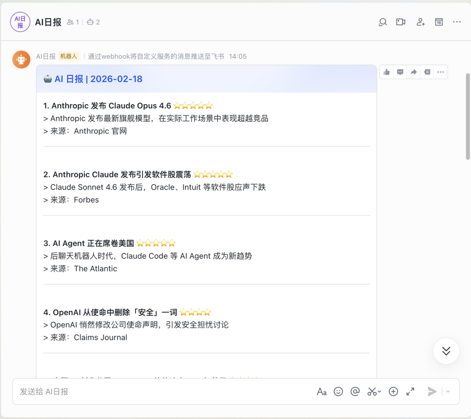Expand the message input editor
471x419 pixels.
[x=410, y=392]
